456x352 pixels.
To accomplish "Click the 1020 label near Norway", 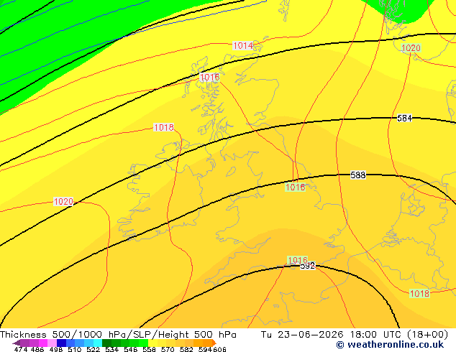I will [x=411, y=47].
